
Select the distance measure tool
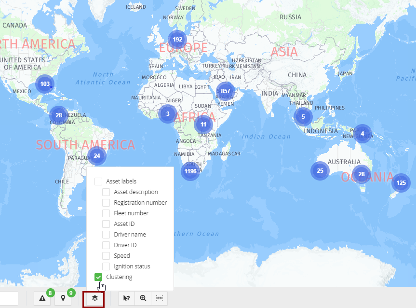(159, 298)
